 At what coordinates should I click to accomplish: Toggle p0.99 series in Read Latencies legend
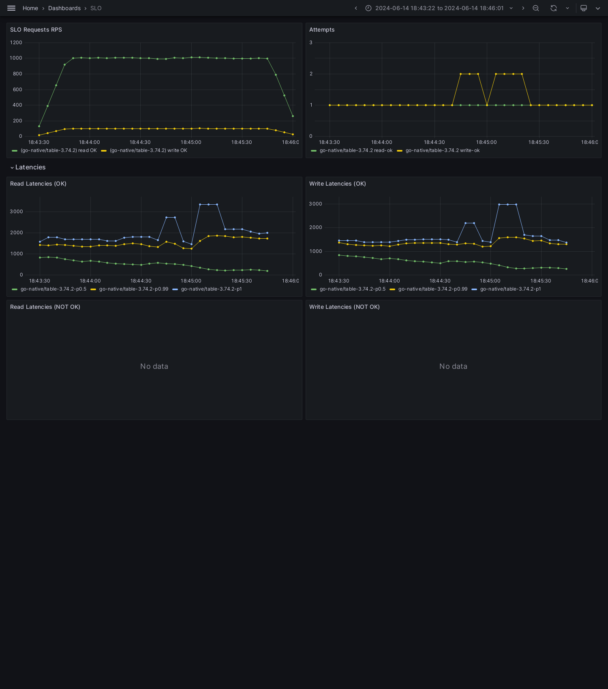click(x=134, y=289)
